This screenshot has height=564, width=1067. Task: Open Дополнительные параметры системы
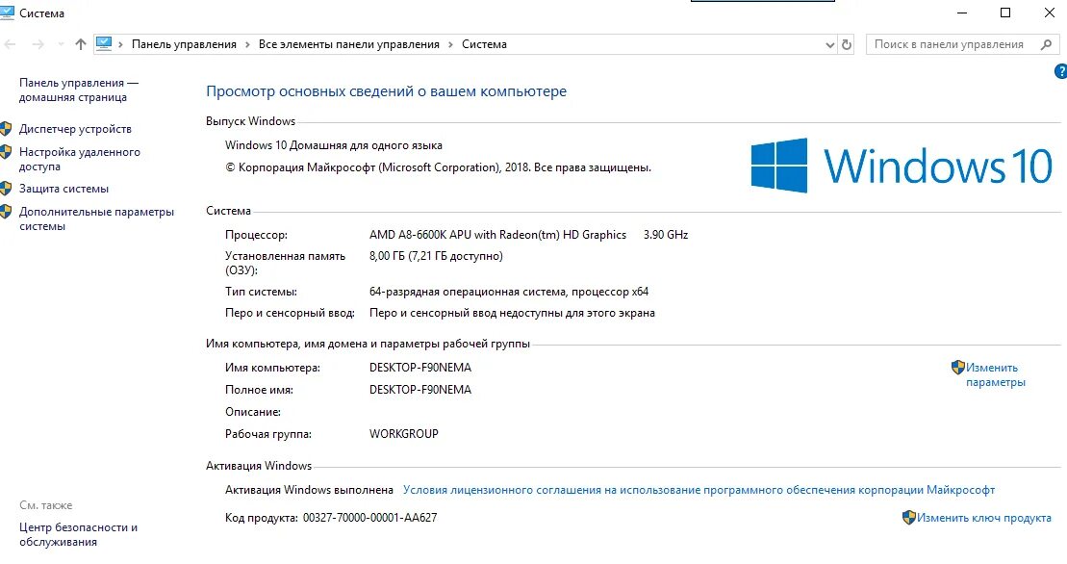(x=96, y=219)
